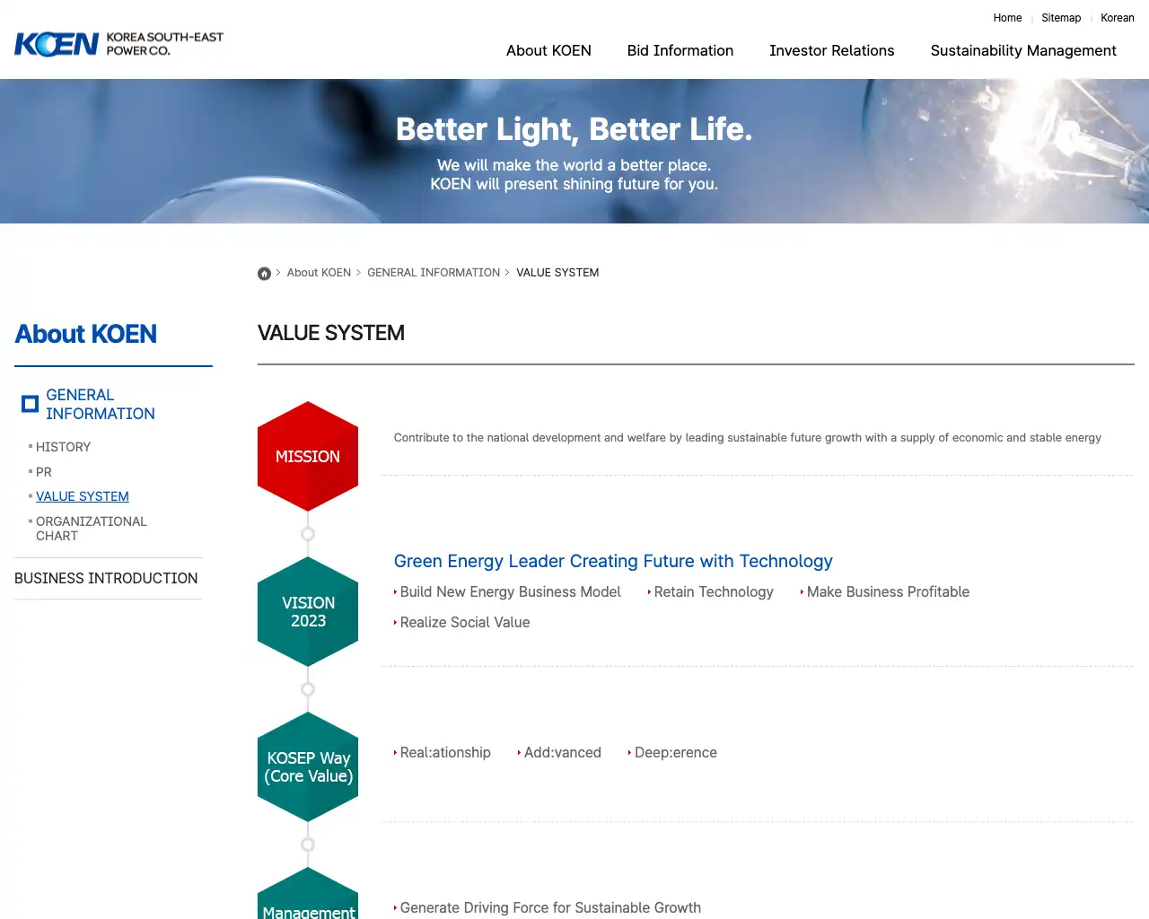Select the VISION 2023 hexagon
This screenshot has width=1149, height=919.
coord(308,611)
